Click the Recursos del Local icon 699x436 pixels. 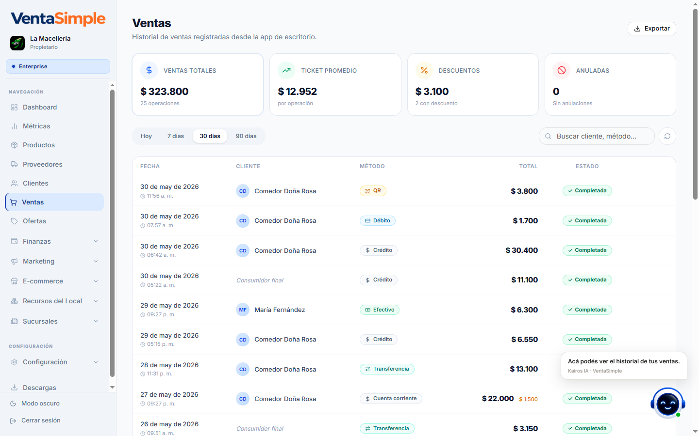coord(14,301)
